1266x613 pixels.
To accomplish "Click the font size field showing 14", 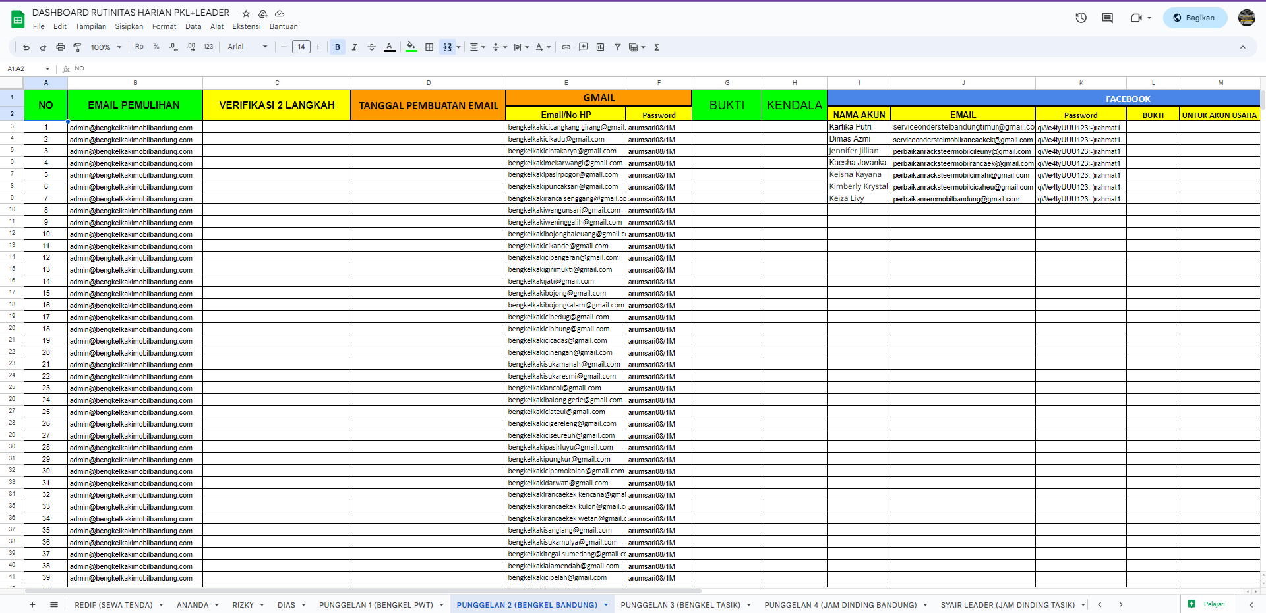I will 301,47.
